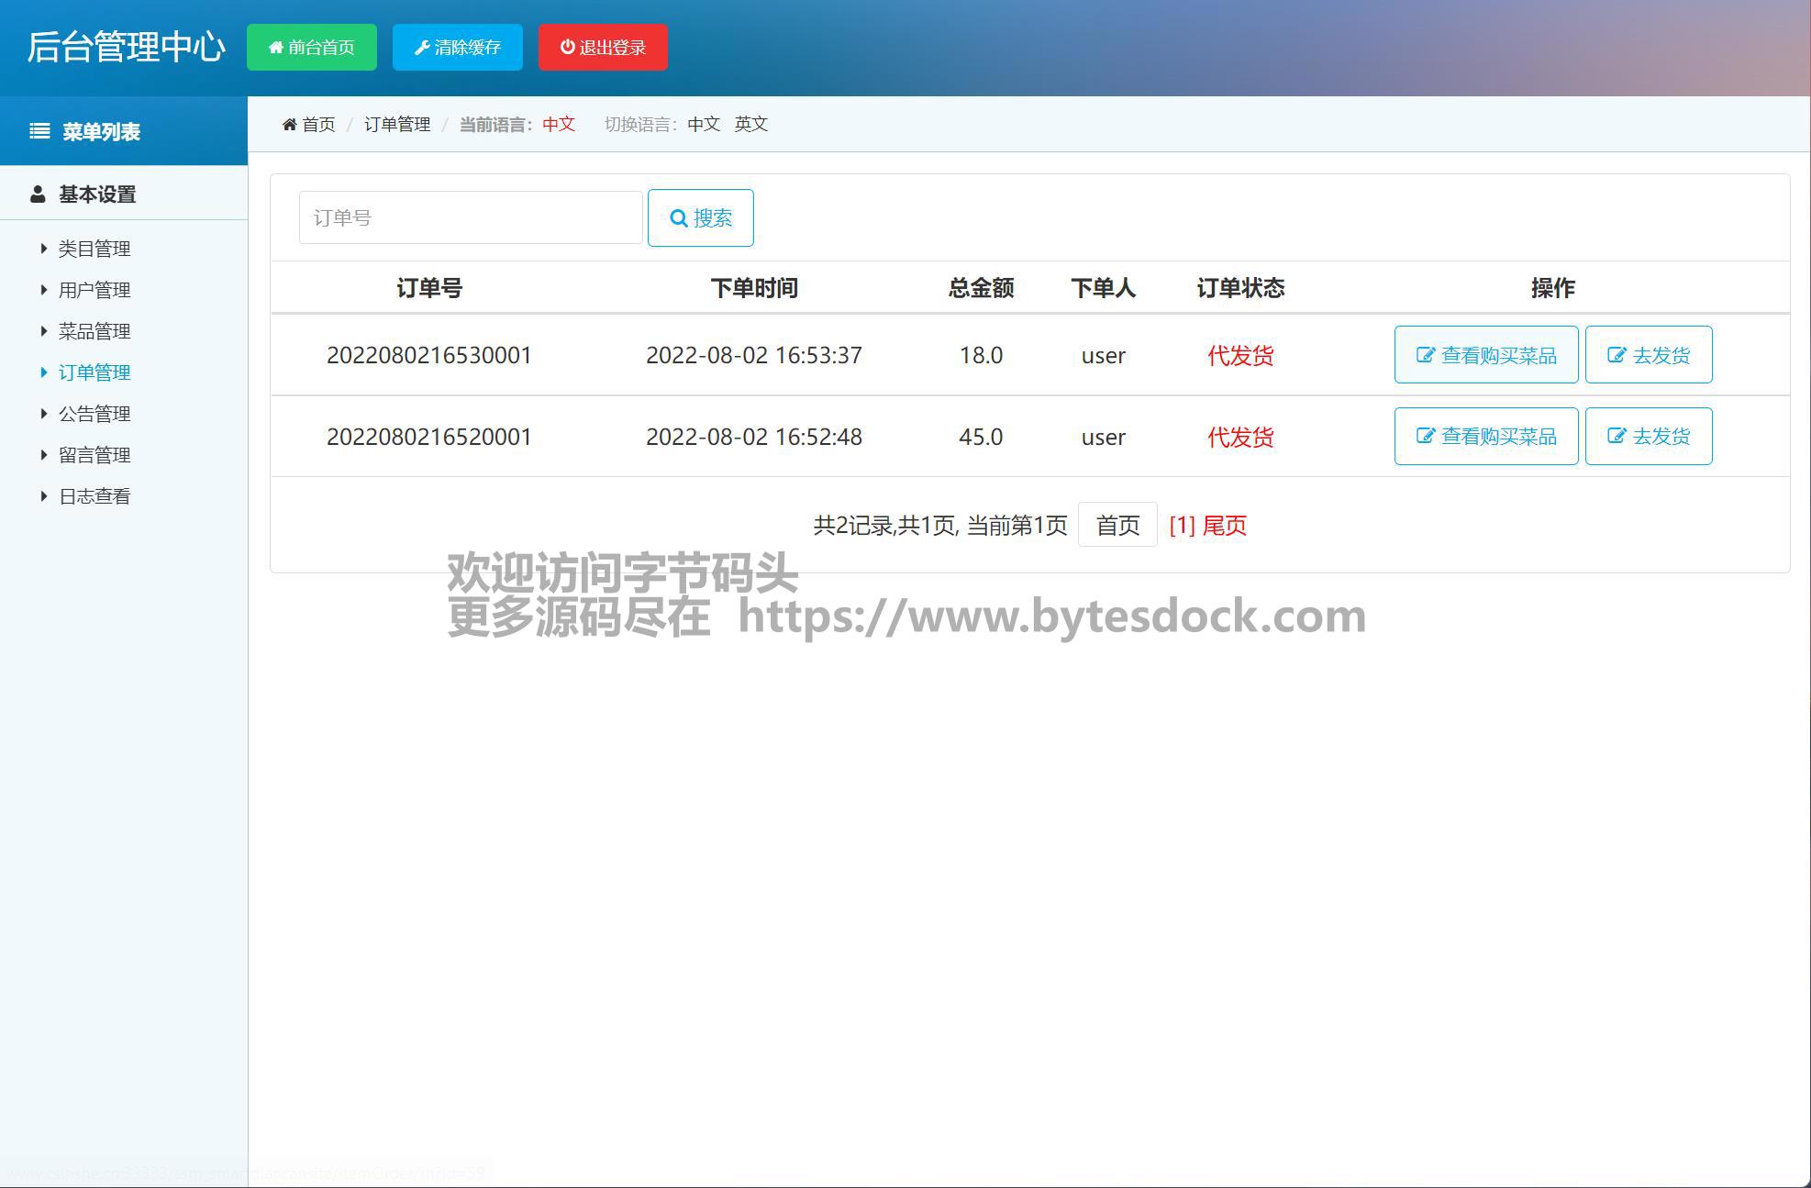The width and height of the screenshot is (1811, 1188).
Task: Open the 前台首页 green button
Action: 312,48
